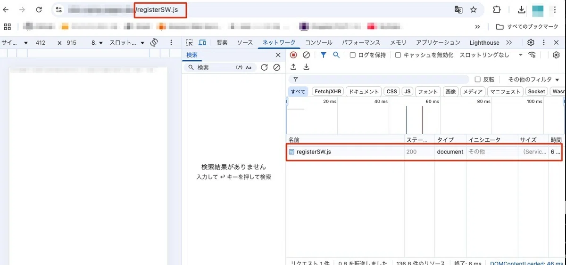Activate the inspect element picker
Screen dimensions: 566x265
tap(189, 42)
